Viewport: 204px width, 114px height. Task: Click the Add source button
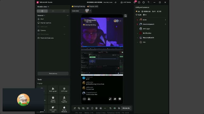(x=53, y=73)
